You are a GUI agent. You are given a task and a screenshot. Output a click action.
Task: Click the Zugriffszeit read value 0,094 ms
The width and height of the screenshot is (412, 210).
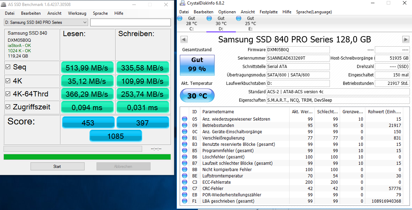tap(87, 107)
